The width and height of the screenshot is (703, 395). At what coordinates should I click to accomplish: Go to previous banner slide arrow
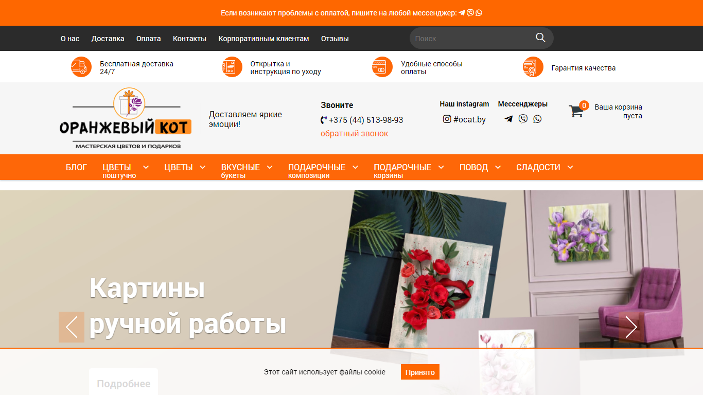click(72, 327)
